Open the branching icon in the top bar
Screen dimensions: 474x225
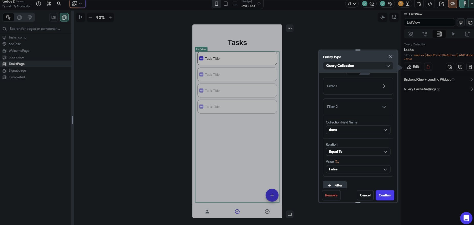pyautogui.click(x=419, y=4)
